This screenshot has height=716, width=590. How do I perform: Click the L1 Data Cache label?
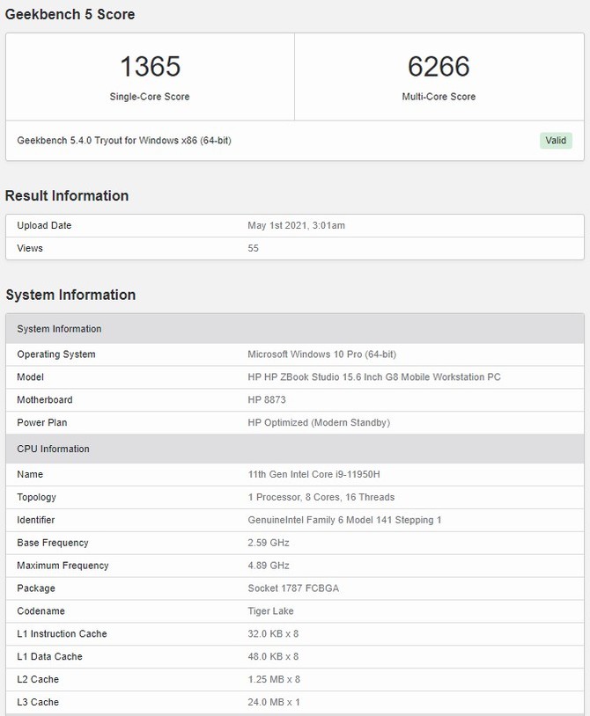pyautogui.click(x=49, y=657)
